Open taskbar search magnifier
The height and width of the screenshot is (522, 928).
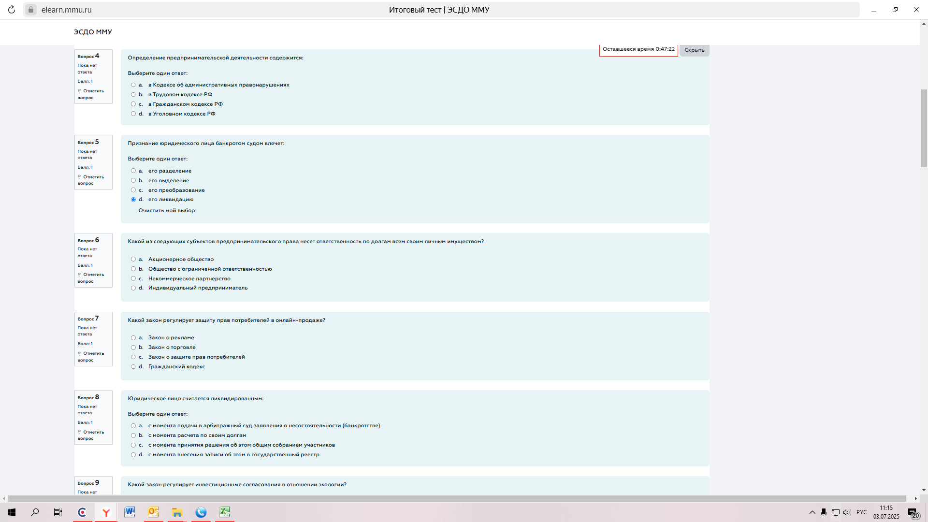pyautogui.click(x=35, y=512)
